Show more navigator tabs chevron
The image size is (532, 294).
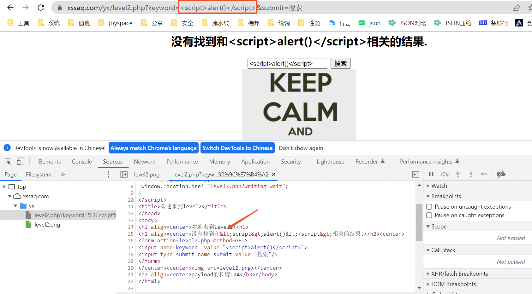click(63, 174)
